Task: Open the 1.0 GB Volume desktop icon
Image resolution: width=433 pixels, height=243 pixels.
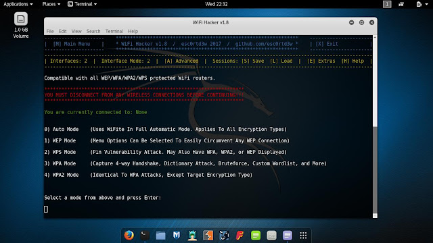Action: coord(21,25)
